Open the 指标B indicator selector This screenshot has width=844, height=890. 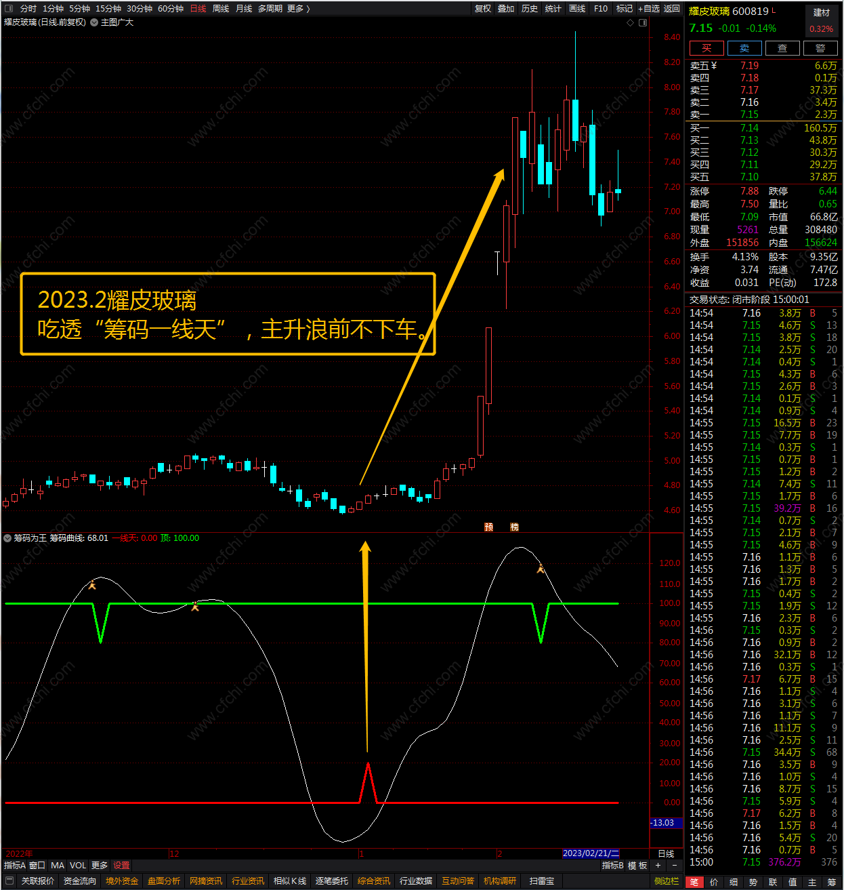click(x=612, y=866)
